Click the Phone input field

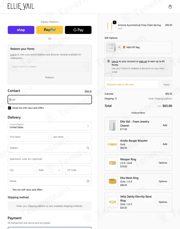click(50, 181)
